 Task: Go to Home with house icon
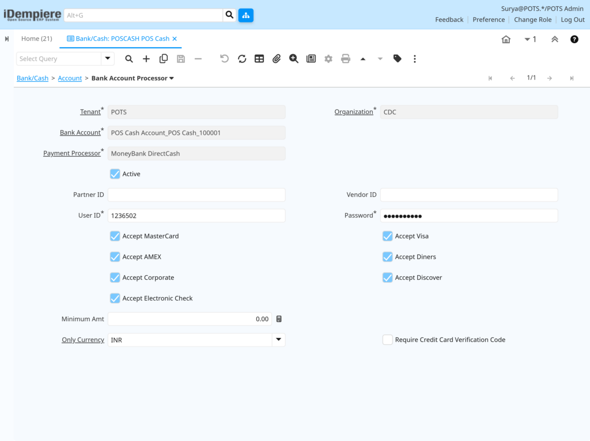506,39
